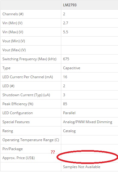Viewport: 118px width, 172px height.
Task: Select the Pin/Package row label
Action: (13, 149)
